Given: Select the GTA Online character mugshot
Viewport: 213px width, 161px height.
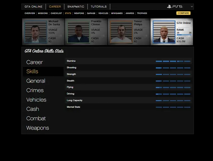Looking at the screenshot, I should pos(164,32).
